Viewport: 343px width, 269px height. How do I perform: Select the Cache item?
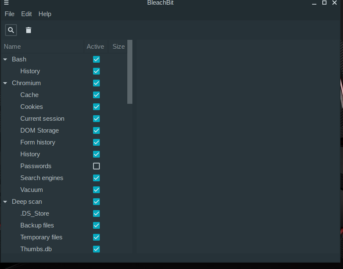click(29, 95)
